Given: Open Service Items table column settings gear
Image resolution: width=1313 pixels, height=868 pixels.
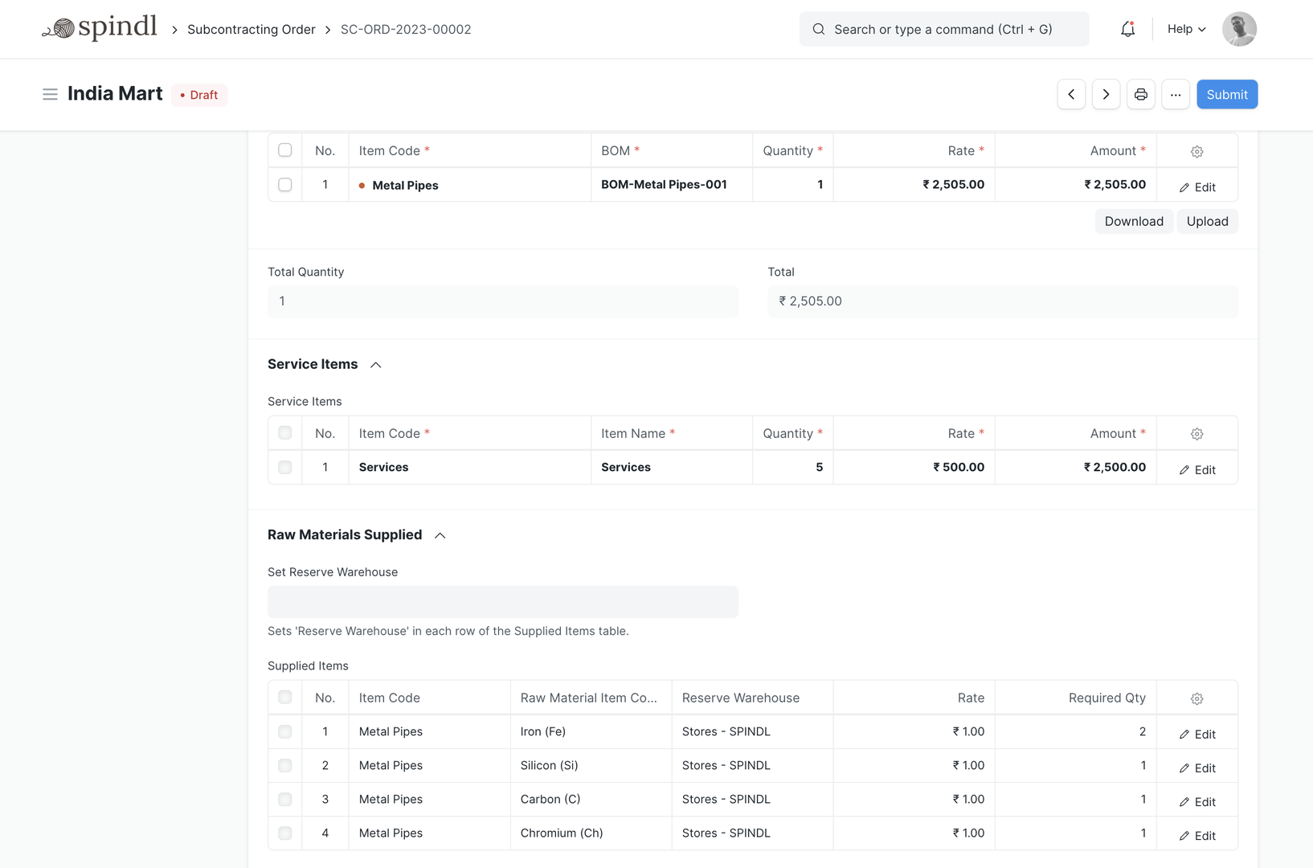Looking at the screenshot, I should point(1196,434).
